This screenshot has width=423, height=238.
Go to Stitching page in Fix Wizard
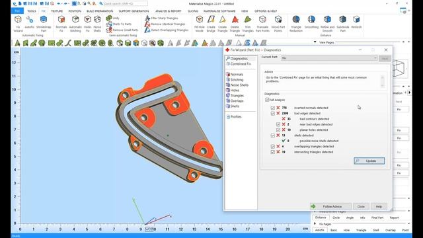[235, 79]
